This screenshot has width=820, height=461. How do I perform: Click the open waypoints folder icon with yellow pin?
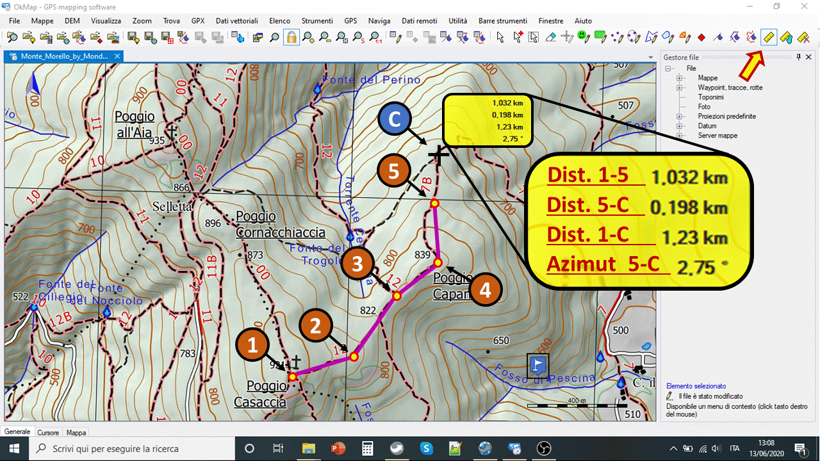(x=29, y=37)
